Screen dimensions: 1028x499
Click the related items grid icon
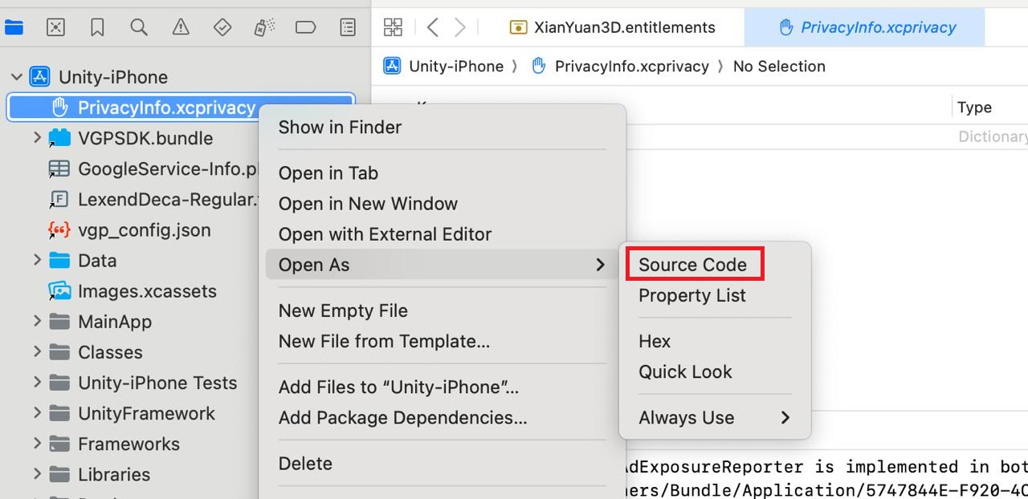click(393, 27)
